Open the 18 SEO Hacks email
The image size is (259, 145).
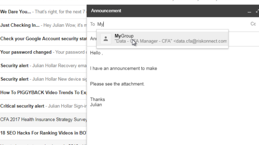coord(43,133)
